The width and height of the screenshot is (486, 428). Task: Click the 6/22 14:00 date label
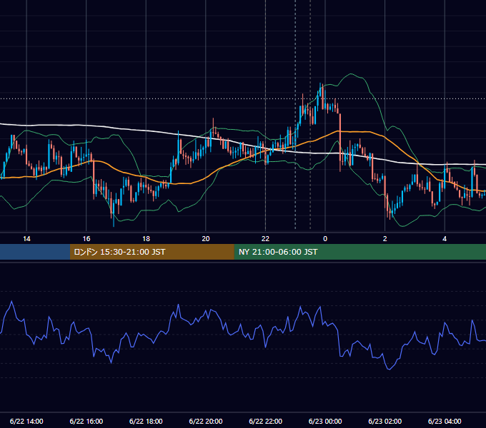[x=26, y=421]
